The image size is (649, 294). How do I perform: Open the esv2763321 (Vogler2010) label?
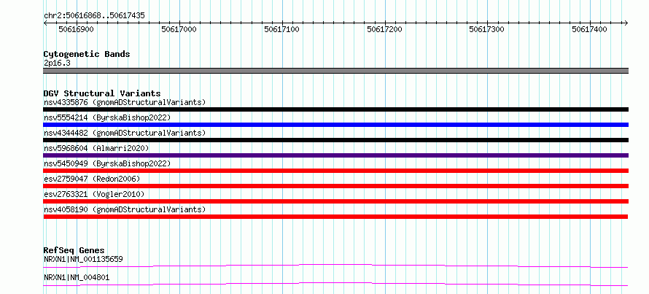[94, 194]
